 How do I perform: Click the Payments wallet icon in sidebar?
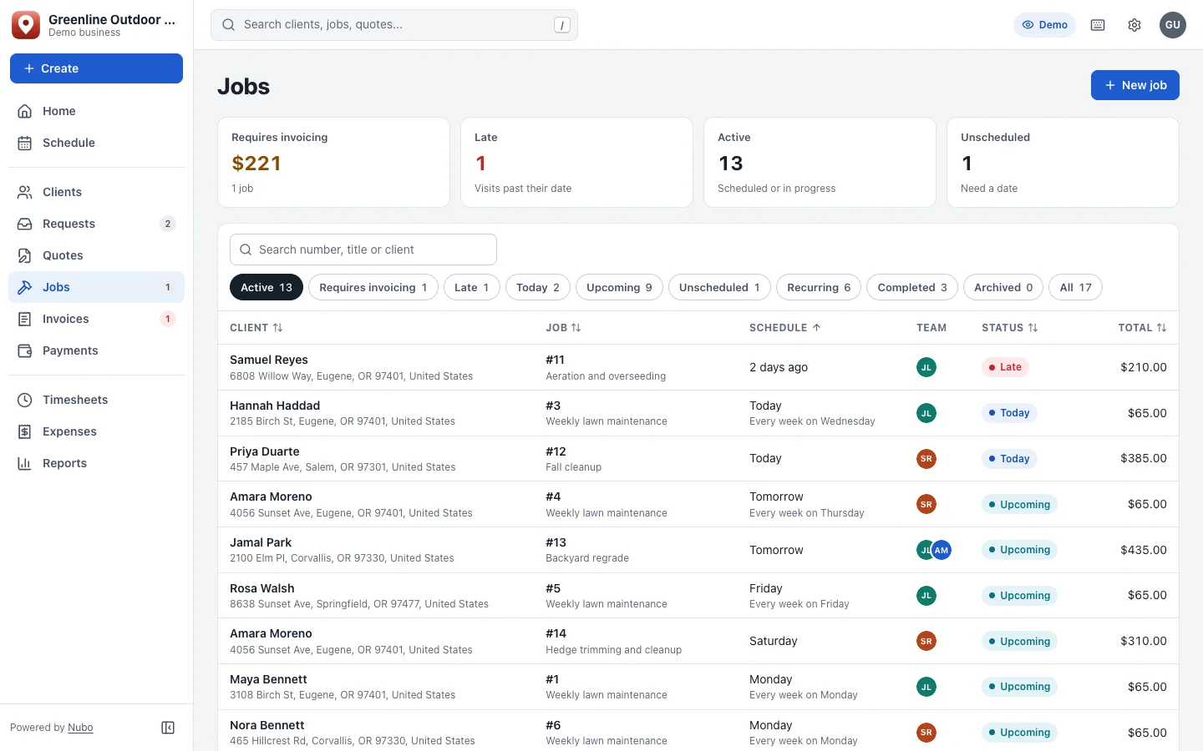coord(25,350)
